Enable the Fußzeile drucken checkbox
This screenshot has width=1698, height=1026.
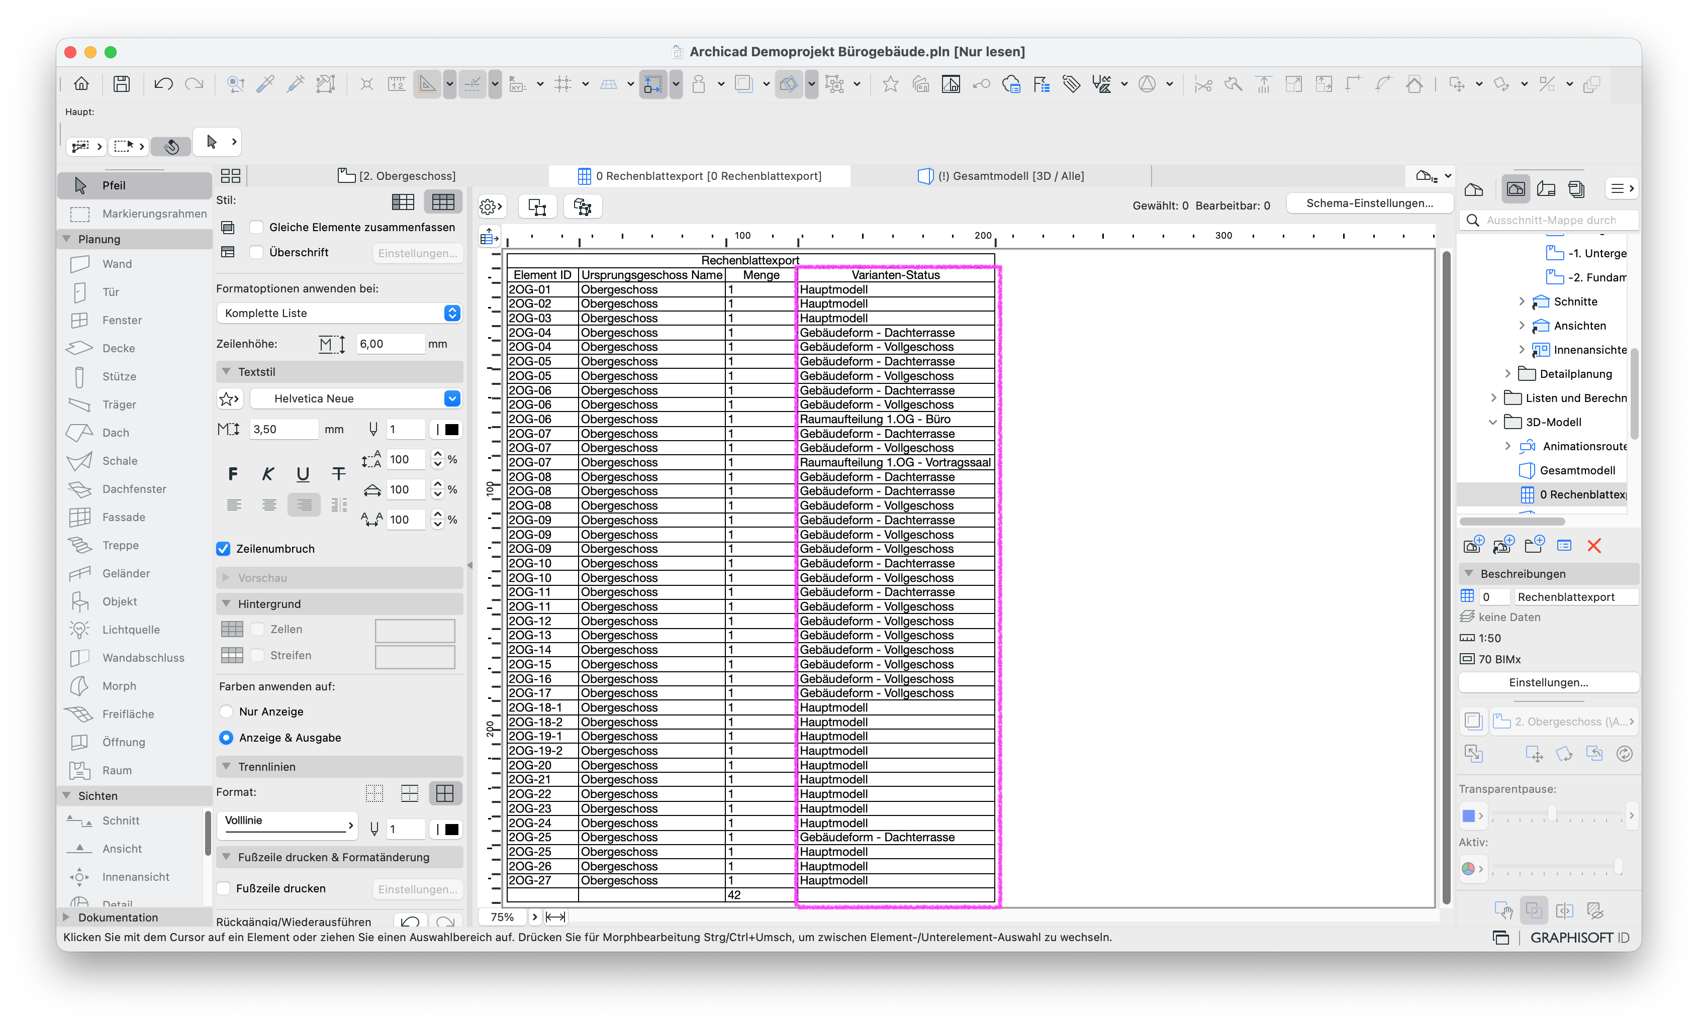[223, 889]
